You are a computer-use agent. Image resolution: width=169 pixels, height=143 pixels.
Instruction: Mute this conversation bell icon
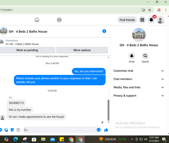click(132, 56)
